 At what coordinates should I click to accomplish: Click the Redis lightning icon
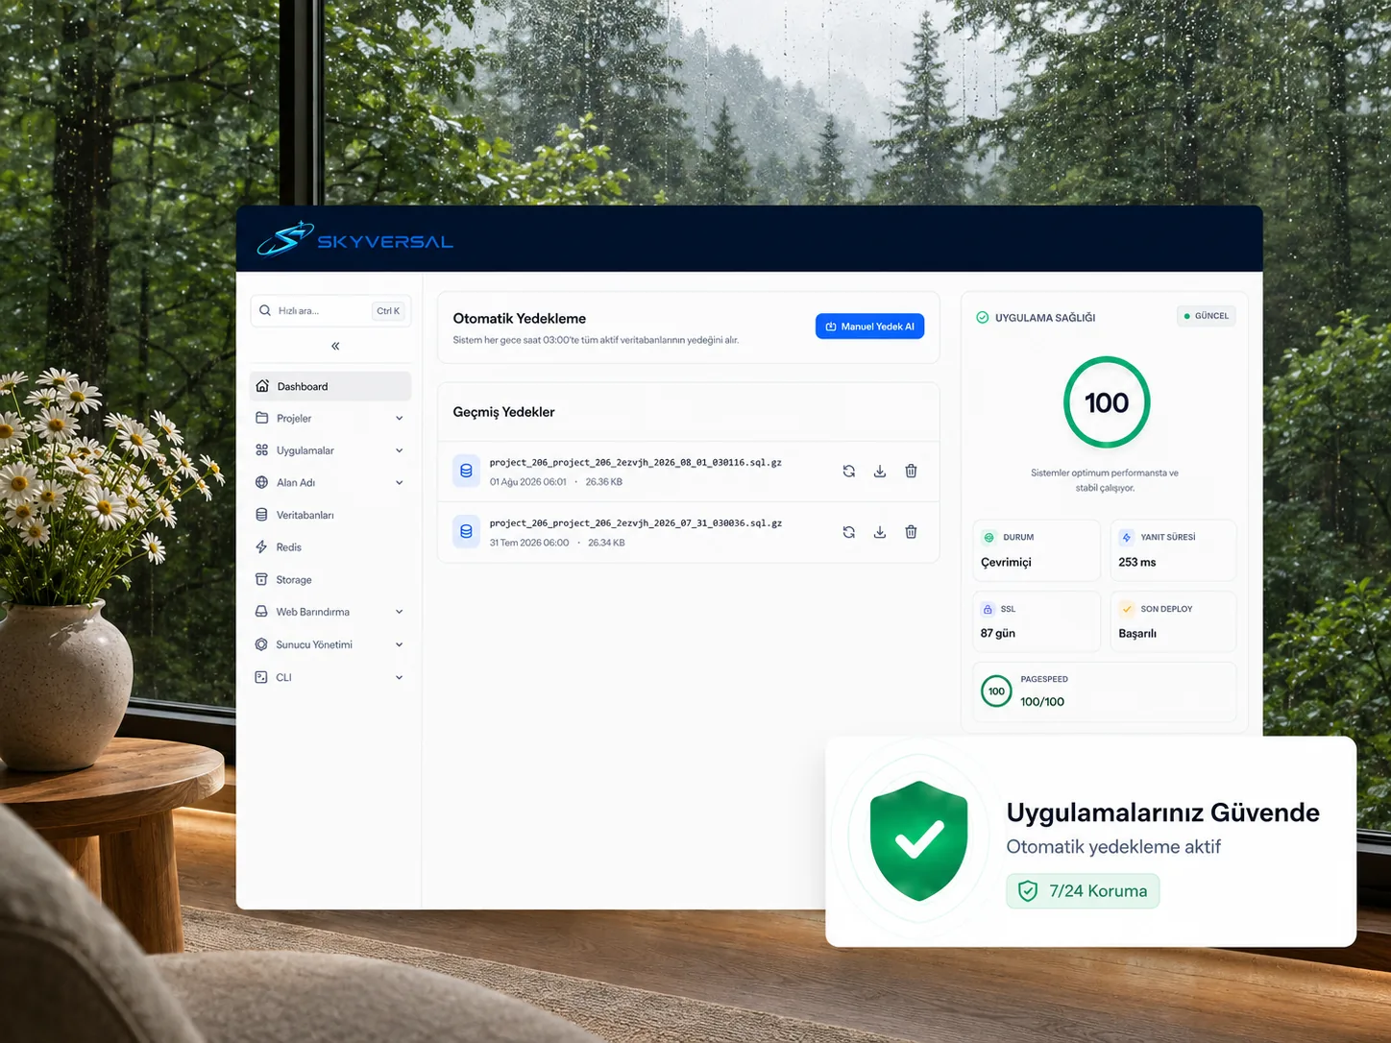point(261,546)
